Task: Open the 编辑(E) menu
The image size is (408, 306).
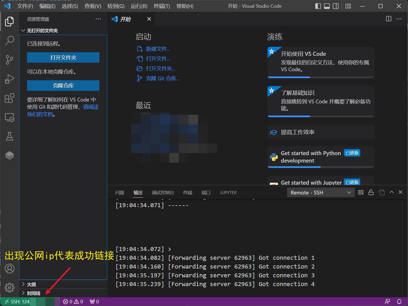Action: tap(47, 6)
